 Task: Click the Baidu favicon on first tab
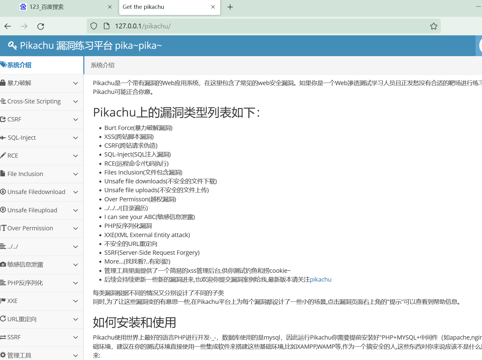click(x=23, y=7)
